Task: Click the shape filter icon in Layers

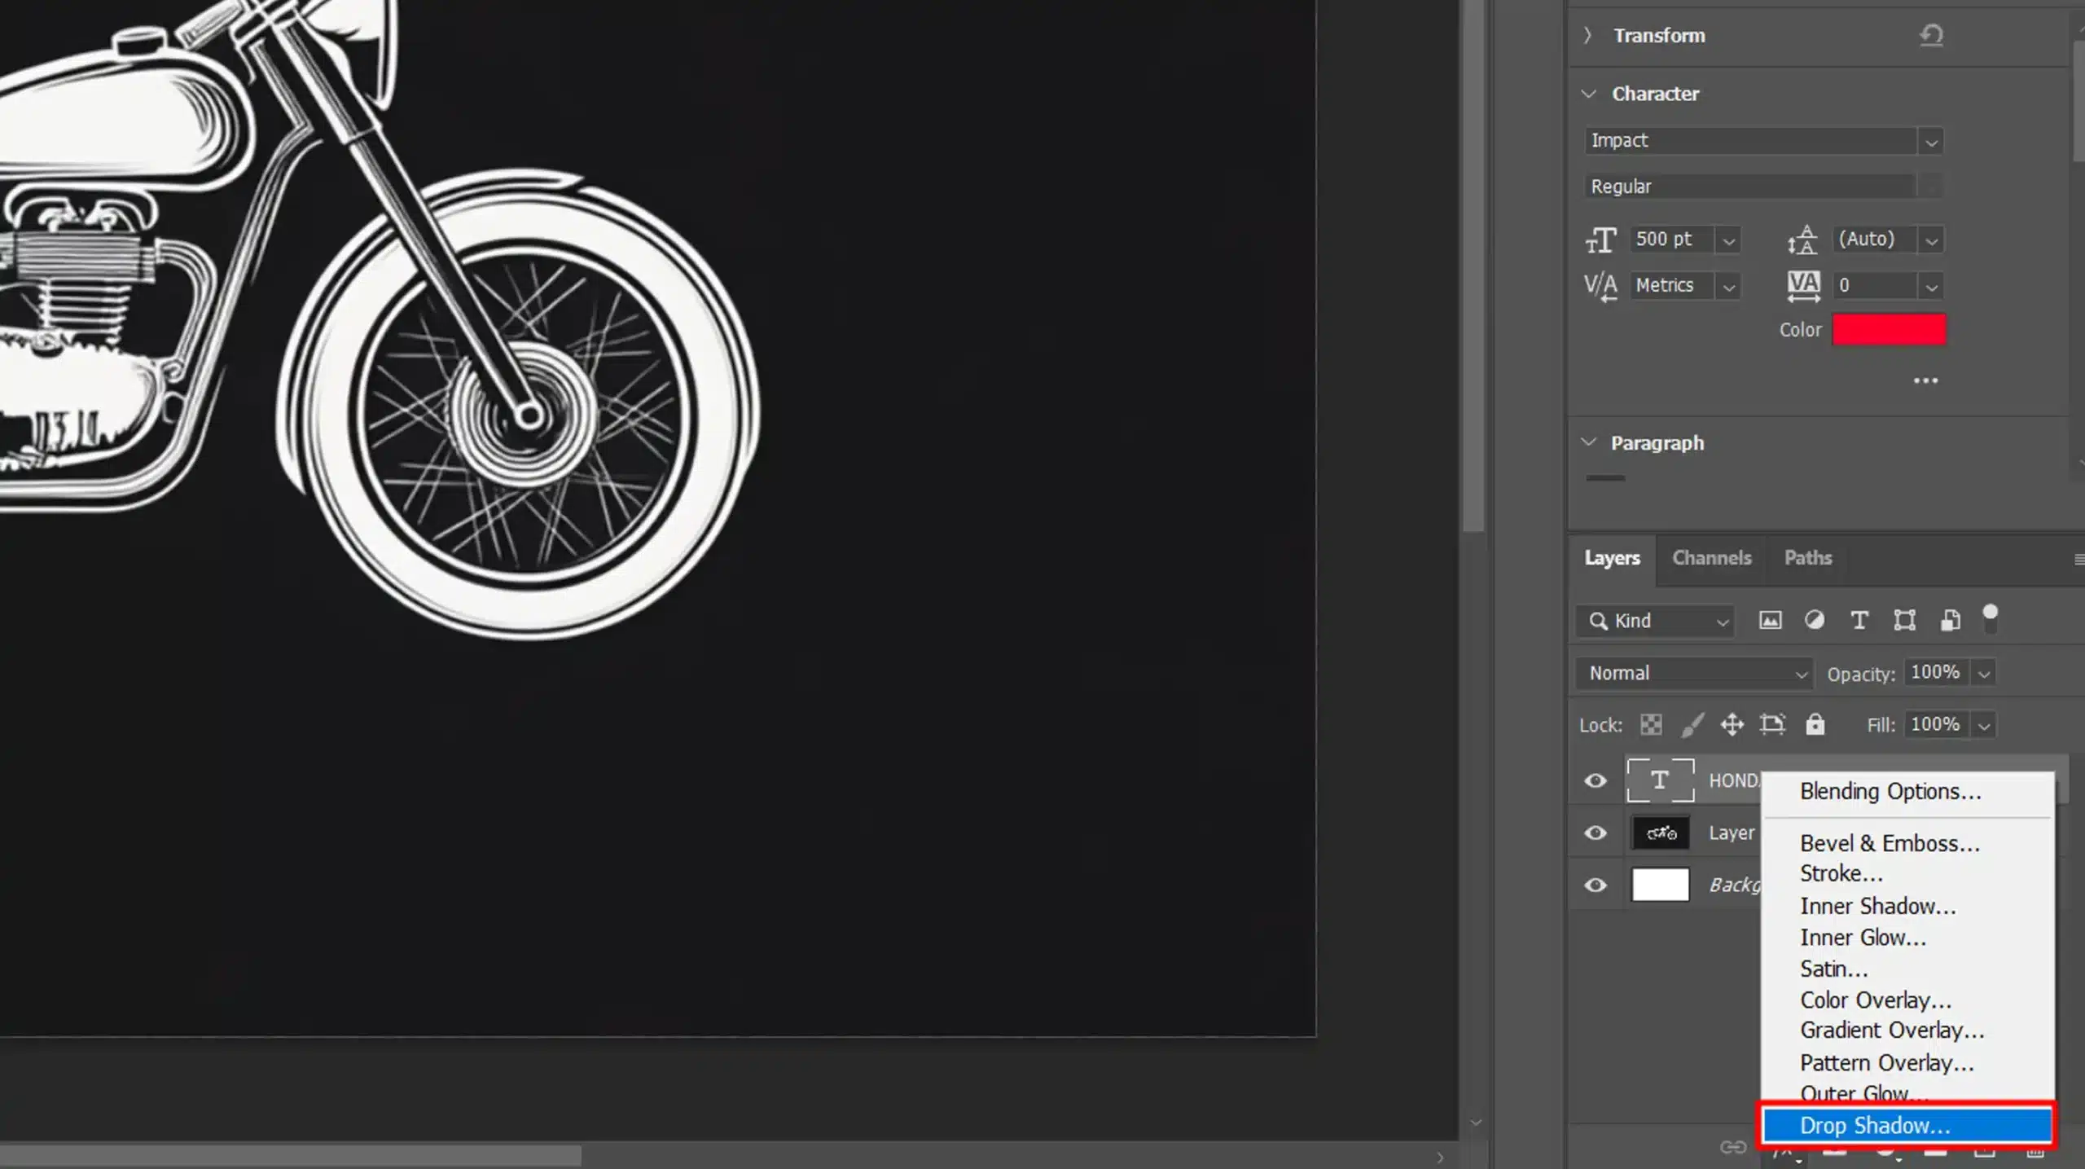Action: [x=1904, y=619]
